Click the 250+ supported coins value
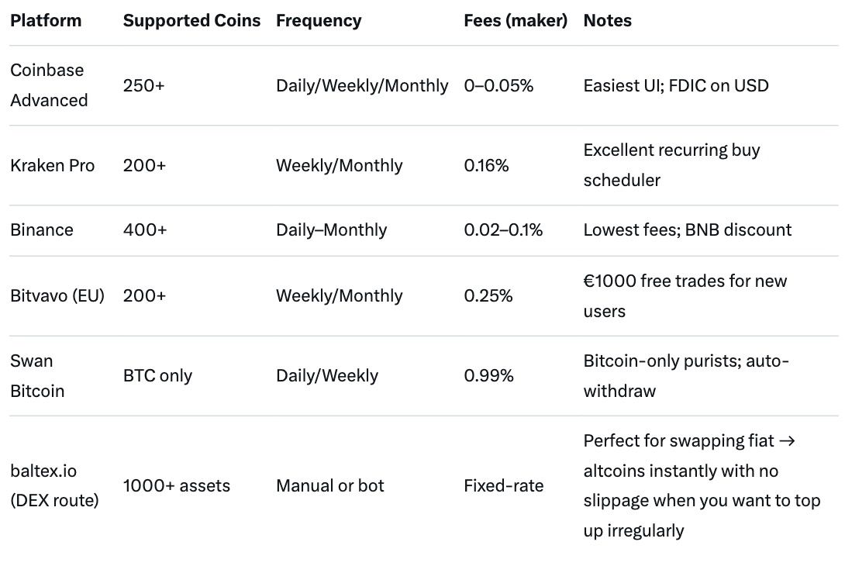 point(144,85)
